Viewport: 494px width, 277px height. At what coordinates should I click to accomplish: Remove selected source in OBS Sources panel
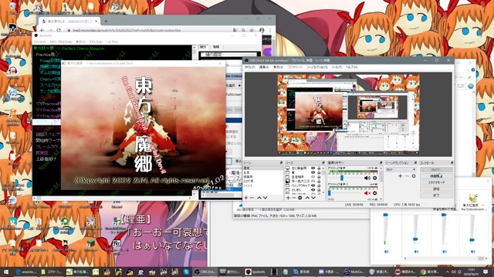coord(294,198)
